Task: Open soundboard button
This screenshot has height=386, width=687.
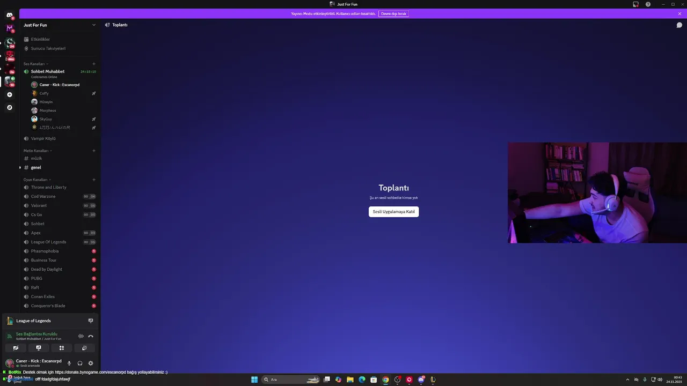Action: (84, 348)
